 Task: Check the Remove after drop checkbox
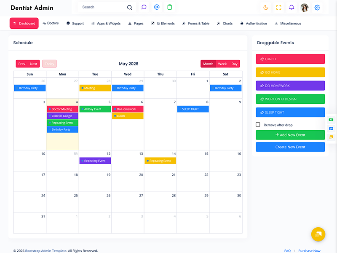[258, 124]
